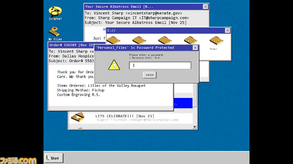293x164 pixels.
Task: Select the second folder in C:// window
Action: click(139, 40)
